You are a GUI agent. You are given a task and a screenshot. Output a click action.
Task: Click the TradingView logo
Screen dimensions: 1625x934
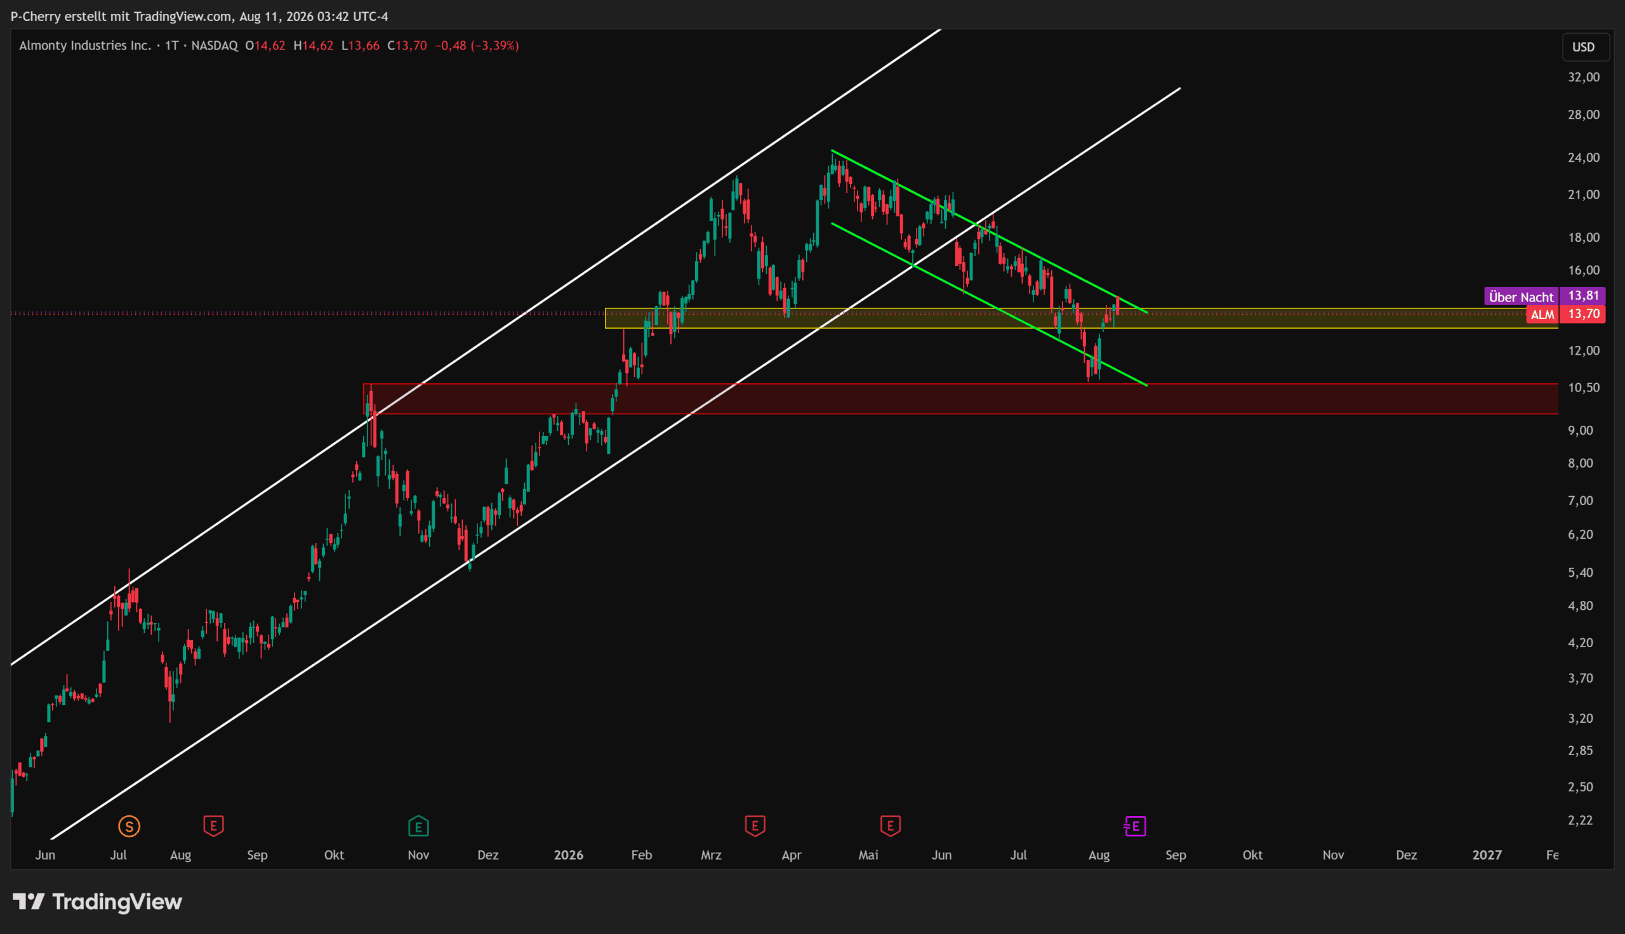coord(98,902)
